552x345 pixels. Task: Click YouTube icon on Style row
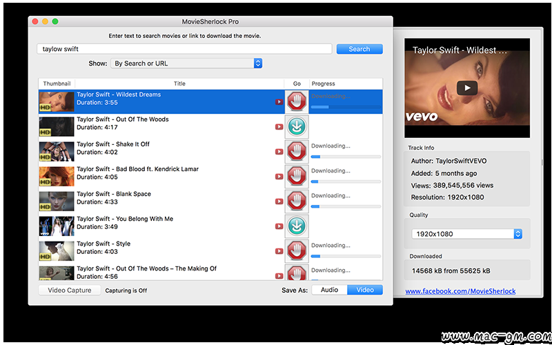(x=279, y=251)
